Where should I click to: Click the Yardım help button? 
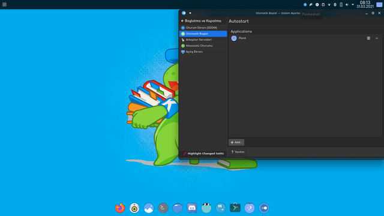(238, 152)
